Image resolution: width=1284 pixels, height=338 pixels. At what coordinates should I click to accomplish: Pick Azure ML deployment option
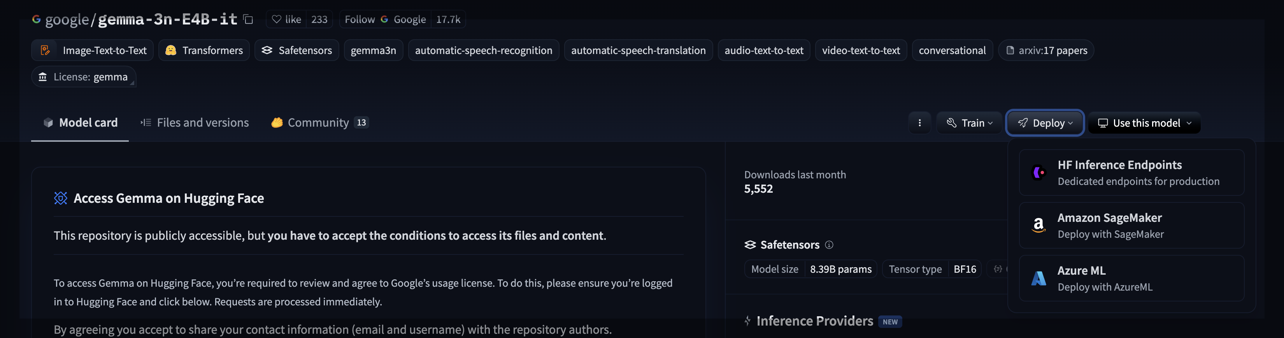pyautogui.click(x=1131, y=278)
